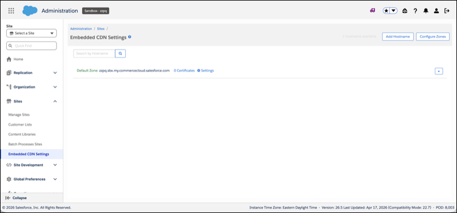
Task: Click the Trailhead mountain icon
Action: (405, 11)
